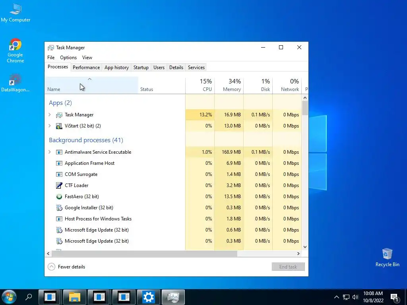Click the CTF Loader pen icon
Image resolution: width=407 pixels, height=305 pixels.
click(x=59, y=185)
